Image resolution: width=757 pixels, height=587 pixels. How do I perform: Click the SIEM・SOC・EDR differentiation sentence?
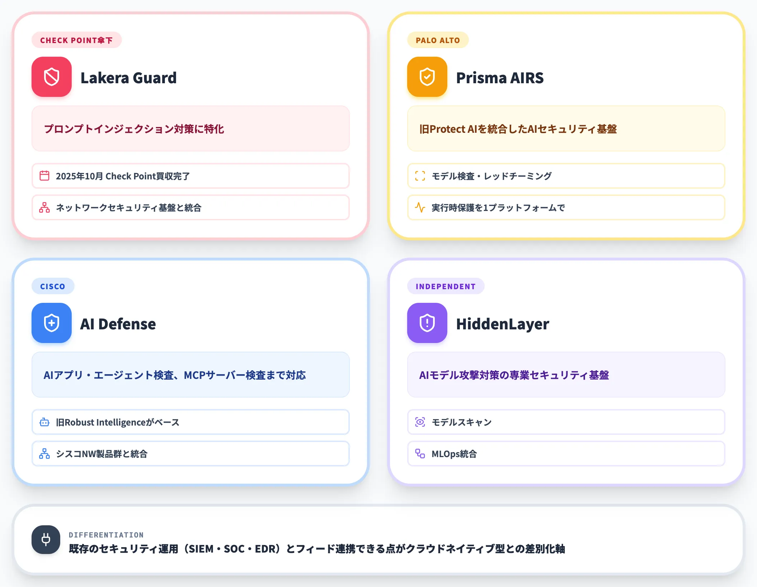[317, 549]
